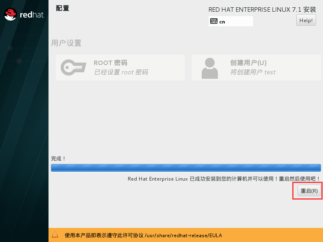The image size is (323, 242).
Task: Click the blue installation progress bar
Action: [x=186, y=168]
